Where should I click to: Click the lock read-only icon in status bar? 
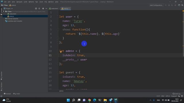point(179,96)
